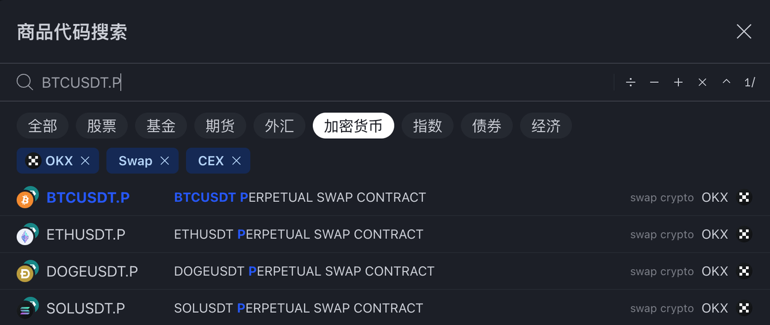The image size is (770, 325).
Task: Insert the division operator symbol
Action: (630, 82)
